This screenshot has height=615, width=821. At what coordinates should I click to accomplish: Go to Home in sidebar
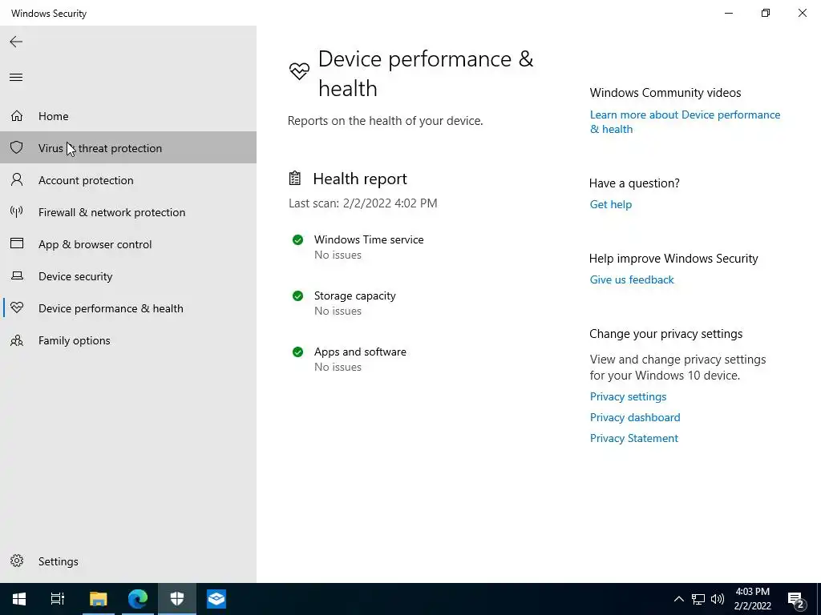click(x=128, y=116)
